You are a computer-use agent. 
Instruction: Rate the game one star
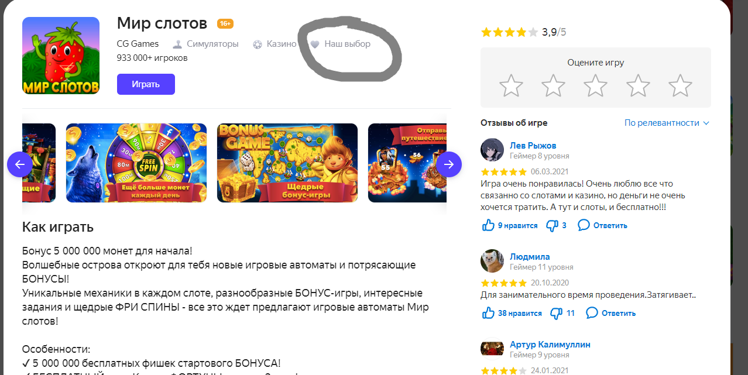coord(511,85)
